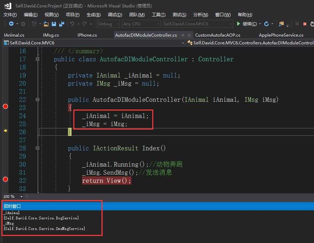Open the redo history dropdown arrow
This screenshot has width=314, height=243.
(x=91, y=24)
